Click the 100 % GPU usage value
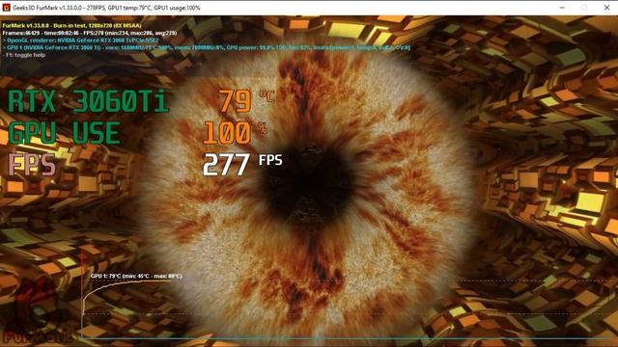Screen dimensions: 618x347 pyautogui.click(x=236, y=133)
